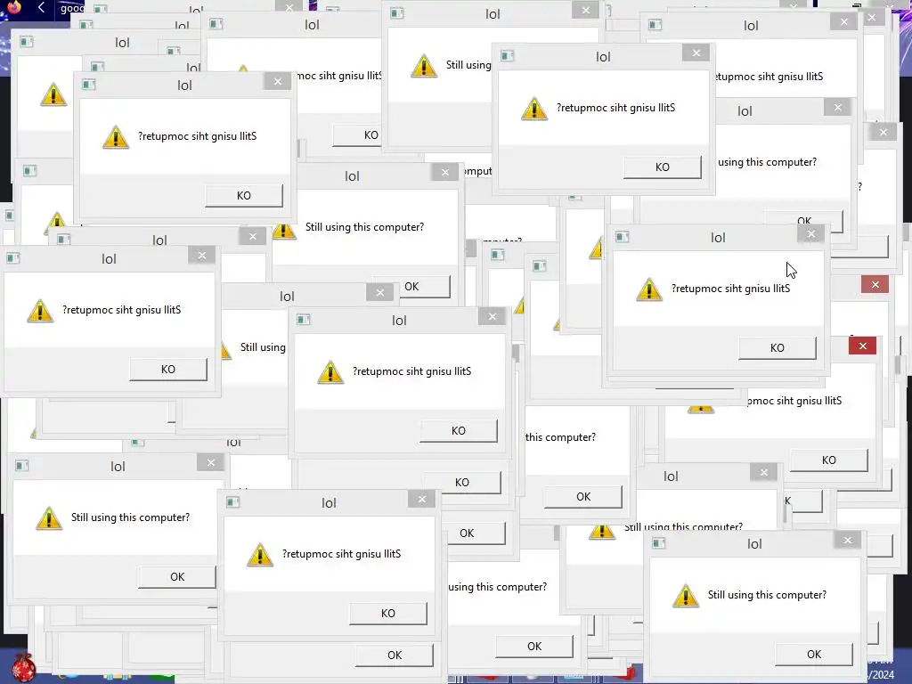
Task: Click the reversed message text in the dialog under the pointer
Action: point(730,289)
